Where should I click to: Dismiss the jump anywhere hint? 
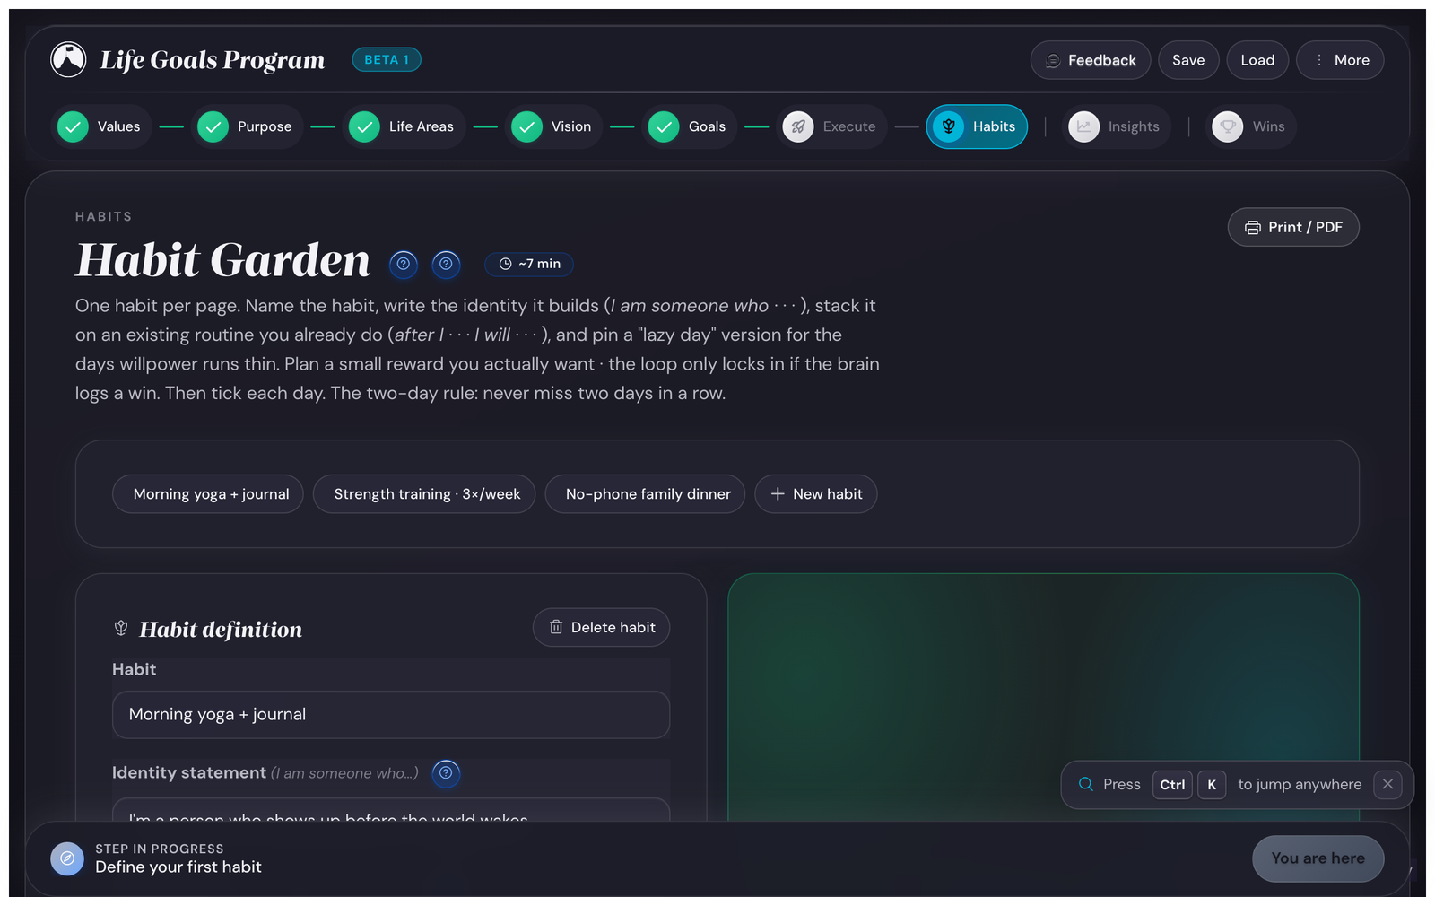pyautogui.click(x=1387, y=784)
